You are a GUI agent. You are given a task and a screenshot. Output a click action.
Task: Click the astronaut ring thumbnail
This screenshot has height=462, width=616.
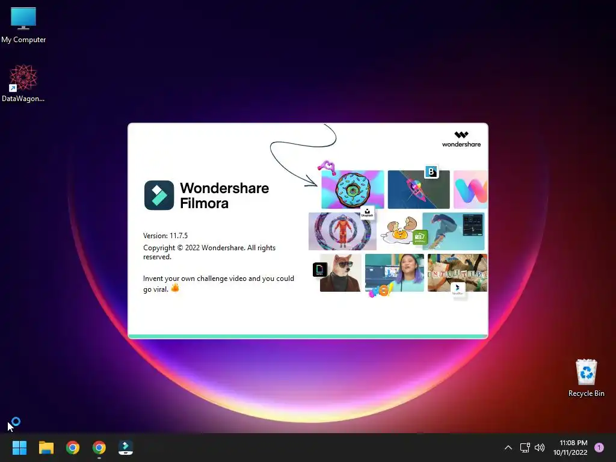(x=342, y=232)
